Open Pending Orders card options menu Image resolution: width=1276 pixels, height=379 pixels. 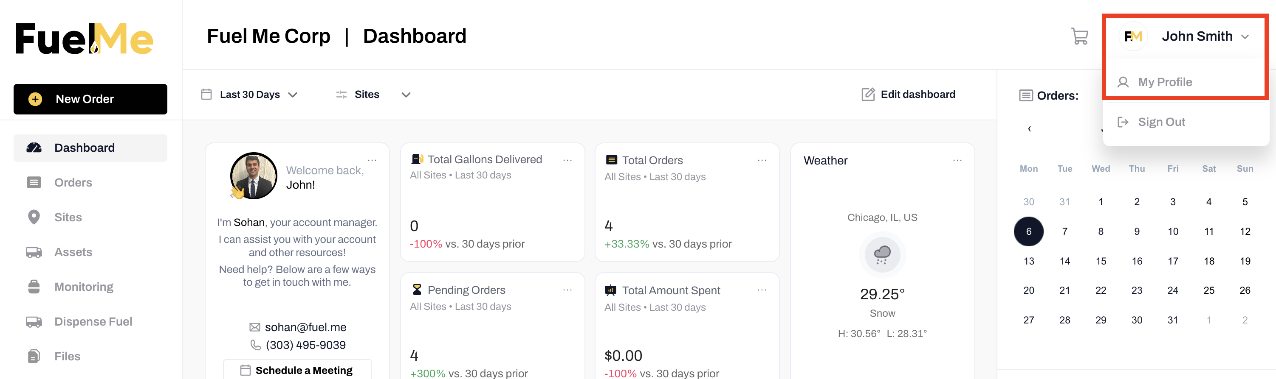[x=567, y=290]
